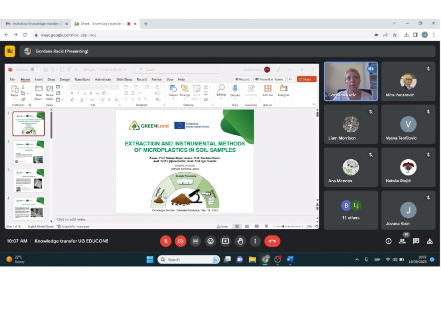The image size is (441, 312).
Task: Open the chat with everyone icon
Action: pyautogui.click(x=416, y=241)
